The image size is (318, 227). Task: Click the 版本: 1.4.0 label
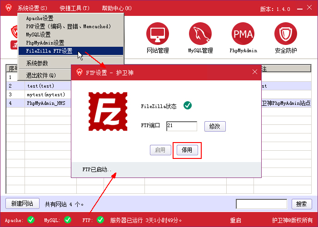click(x=275, y=9)
